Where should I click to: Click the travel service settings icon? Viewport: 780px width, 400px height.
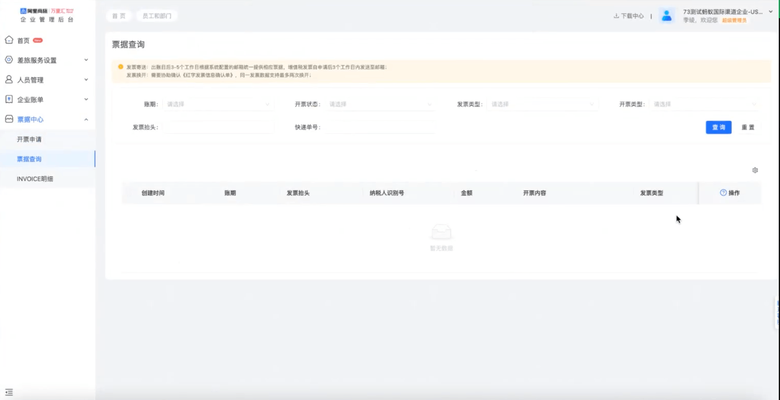(9, 60)
